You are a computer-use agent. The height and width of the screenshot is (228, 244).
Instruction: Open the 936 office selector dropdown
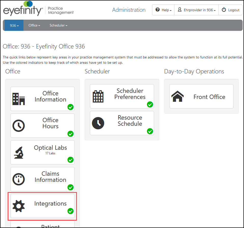click(14, 26)
